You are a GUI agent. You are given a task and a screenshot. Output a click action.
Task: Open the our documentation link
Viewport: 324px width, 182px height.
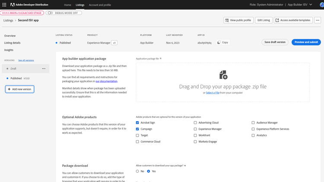coord(106,81)
